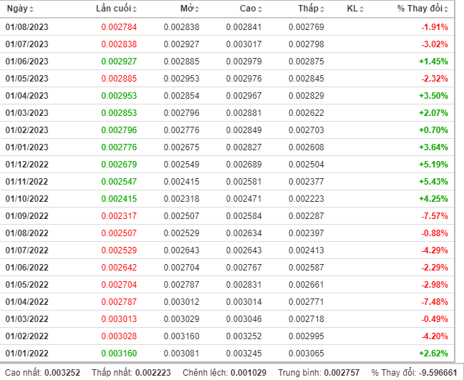Image resolution: width=464 pixels, height=380 pixels.
Task: Sort by the Mở column arrow icon
Action: click(197, 9)
